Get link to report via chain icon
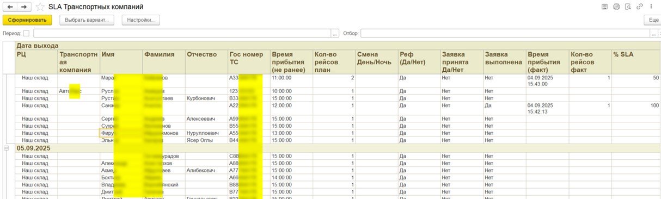Viewport: 661px width, 199px height. coord(640,7)
